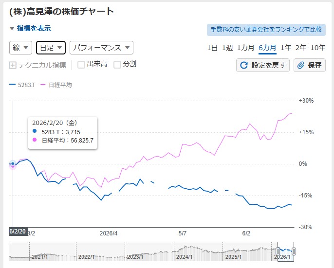Click the reload icon in 設定を戻す
Viewport: 334px width, 268px height.
244,65
